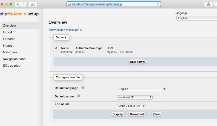The width and height of the screenshot is (217, 126).
Task: Click the Servers fieldset legend
Action: point(61,37)
